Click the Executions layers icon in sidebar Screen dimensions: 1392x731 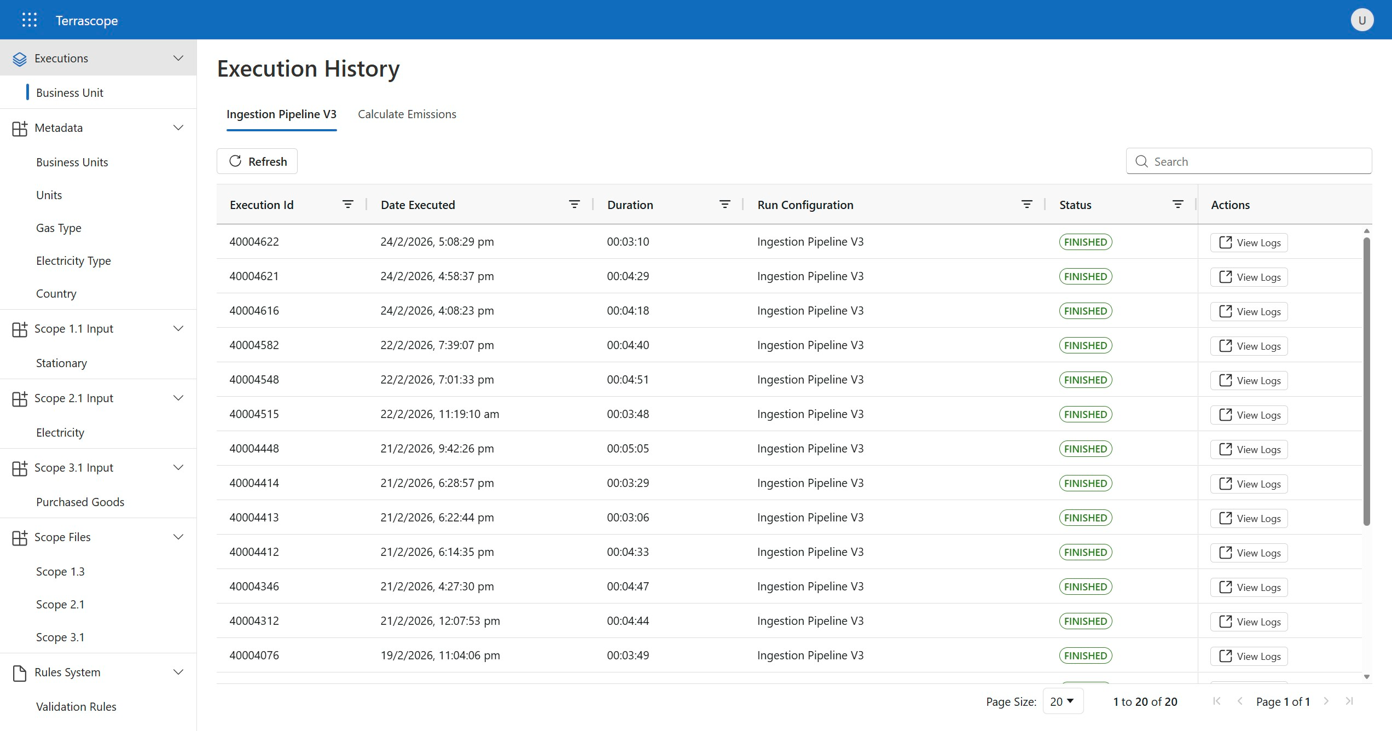20,59
